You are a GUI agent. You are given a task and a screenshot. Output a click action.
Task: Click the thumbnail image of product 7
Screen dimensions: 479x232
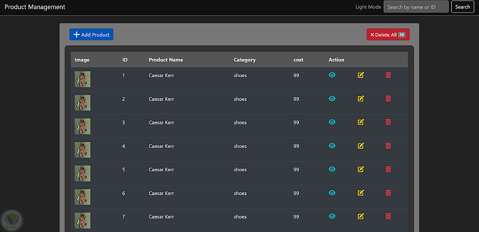pyautogui.click(x=82, y=220)
